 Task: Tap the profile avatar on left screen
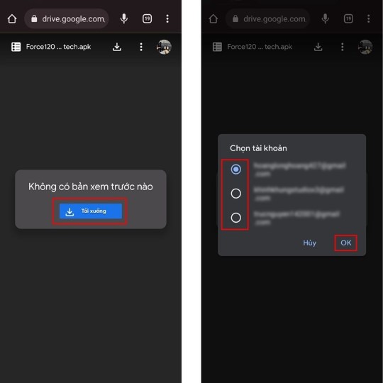tap(164, 47)
